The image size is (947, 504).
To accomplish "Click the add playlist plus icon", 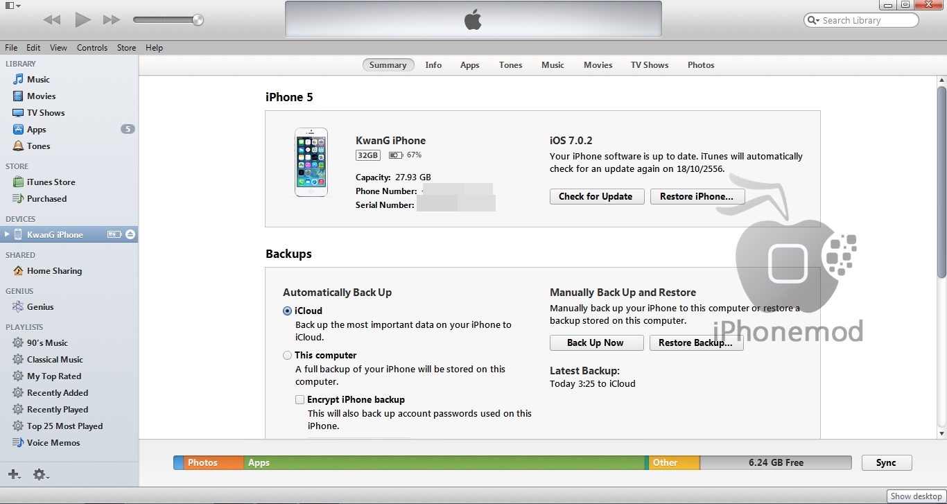I will point(13,474).
